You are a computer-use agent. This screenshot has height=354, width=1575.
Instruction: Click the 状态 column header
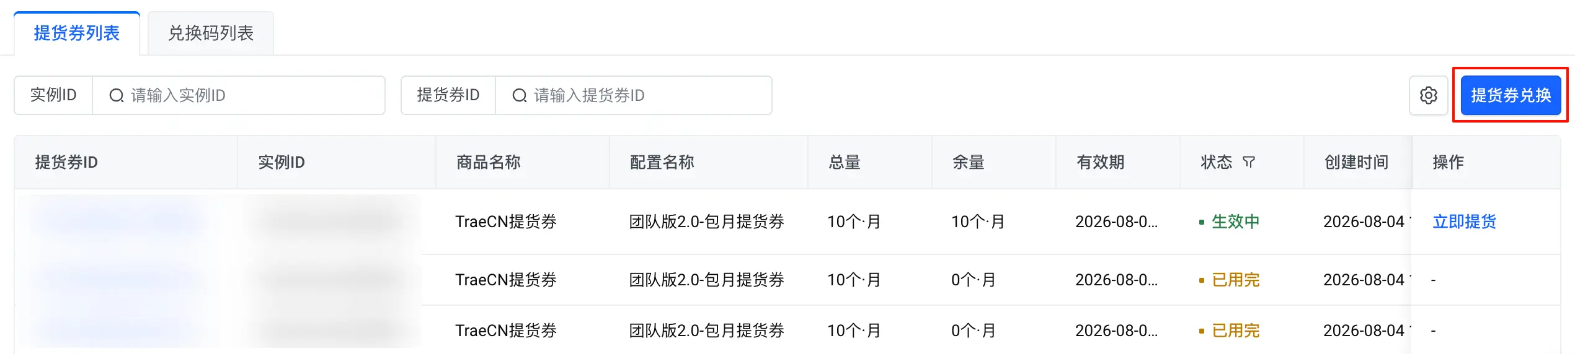(x=1216, y=162)
